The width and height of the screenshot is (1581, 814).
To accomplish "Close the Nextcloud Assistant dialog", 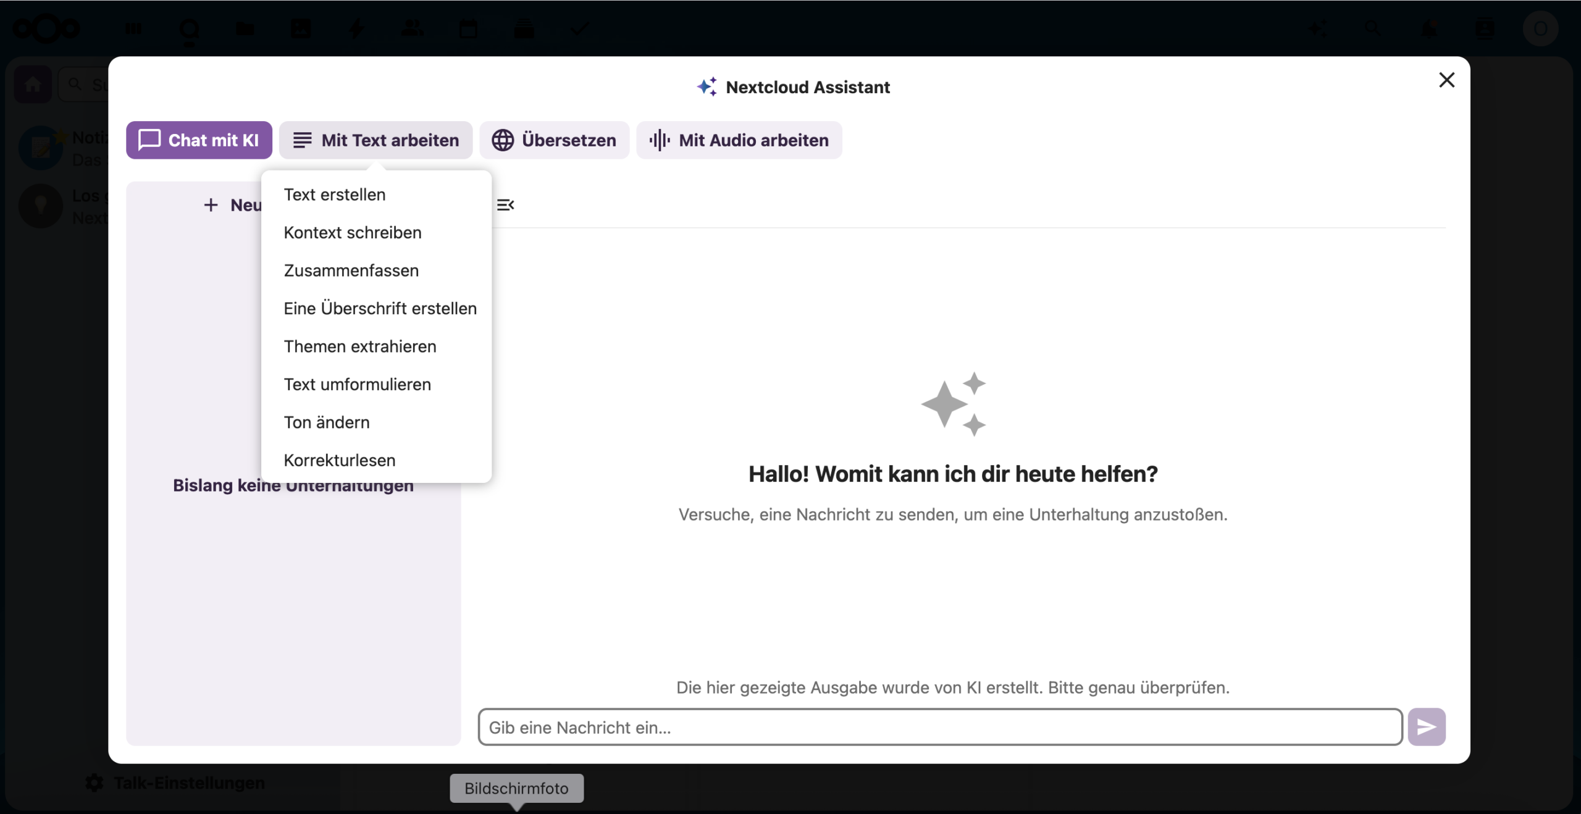I will coord(1446,80).
